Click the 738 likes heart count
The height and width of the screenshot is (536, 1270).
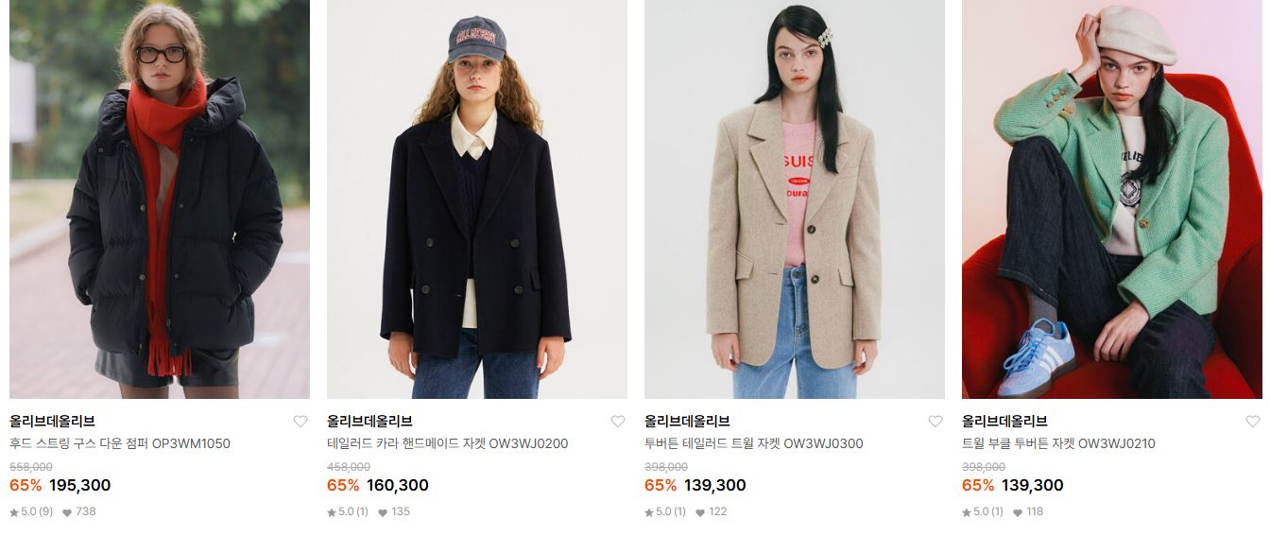[x=79, y=511]
